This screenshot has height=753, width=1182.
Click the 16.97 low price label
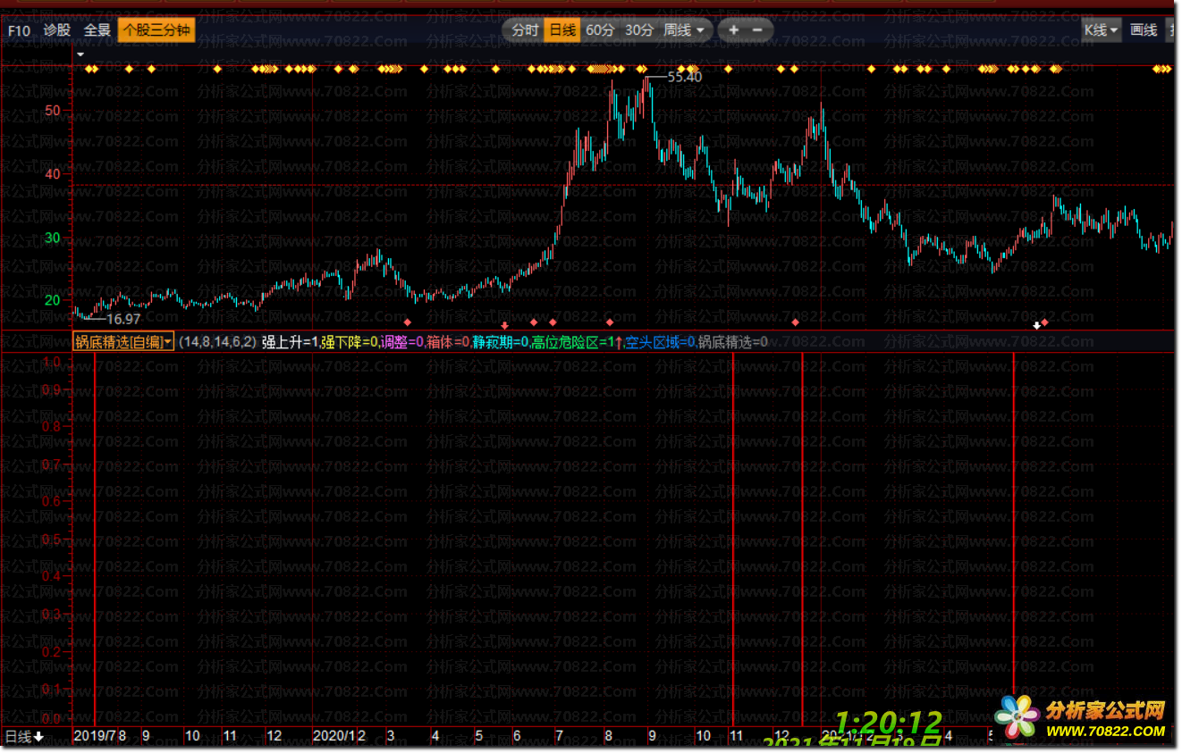click(123, 319)
